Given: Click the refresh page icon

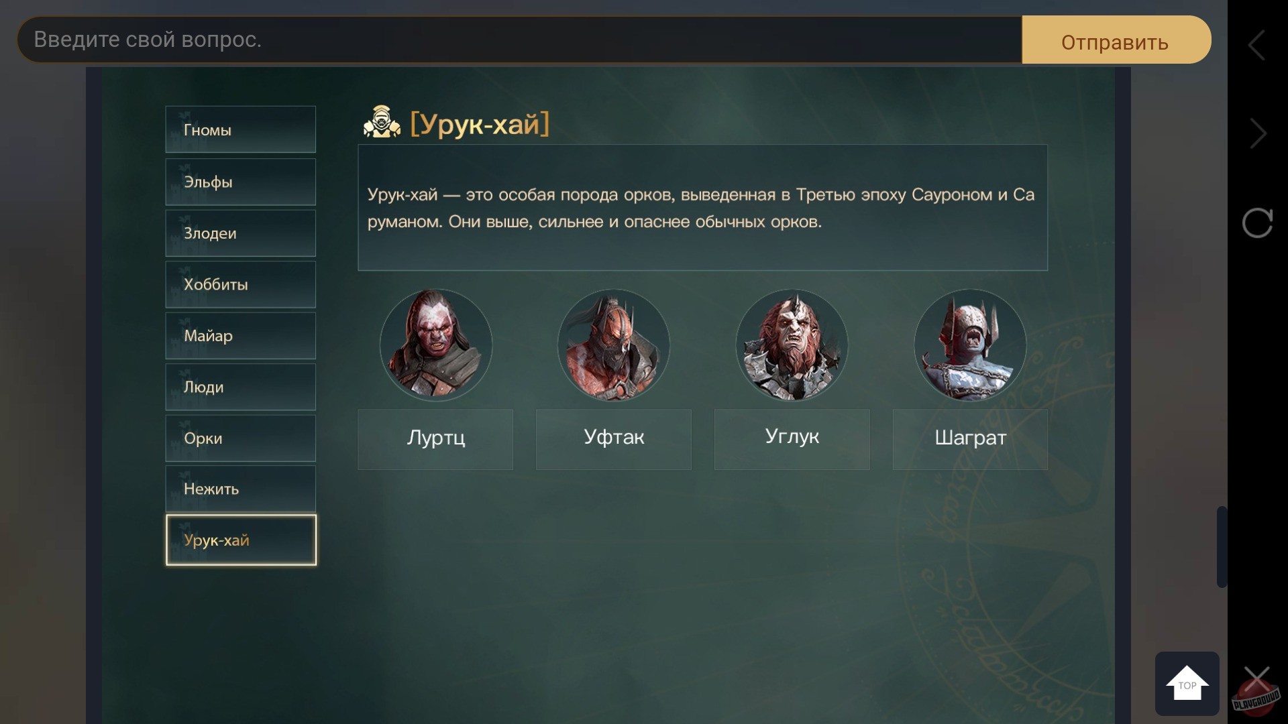Looking at the screenshot, I should coord(1257,223).
